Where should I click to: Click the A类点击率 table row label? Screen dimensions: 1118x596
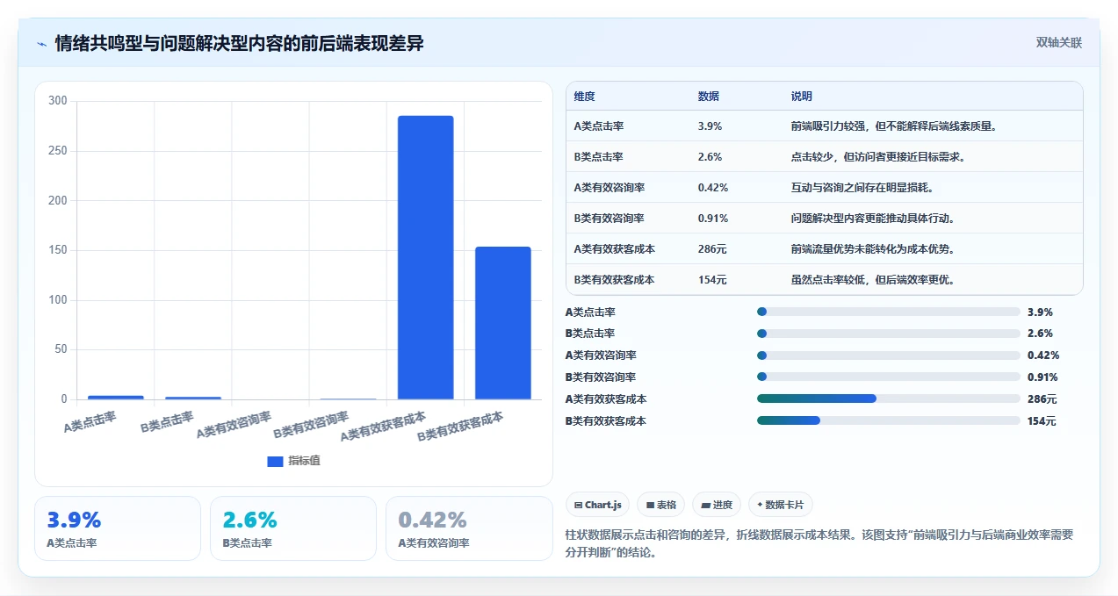598,126
